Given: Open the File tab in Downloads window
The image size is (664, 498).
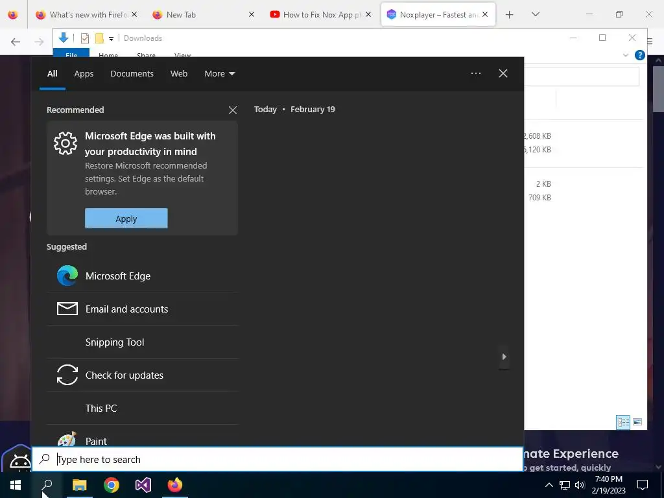Looking at the screenshot, I should coord(71,53).
